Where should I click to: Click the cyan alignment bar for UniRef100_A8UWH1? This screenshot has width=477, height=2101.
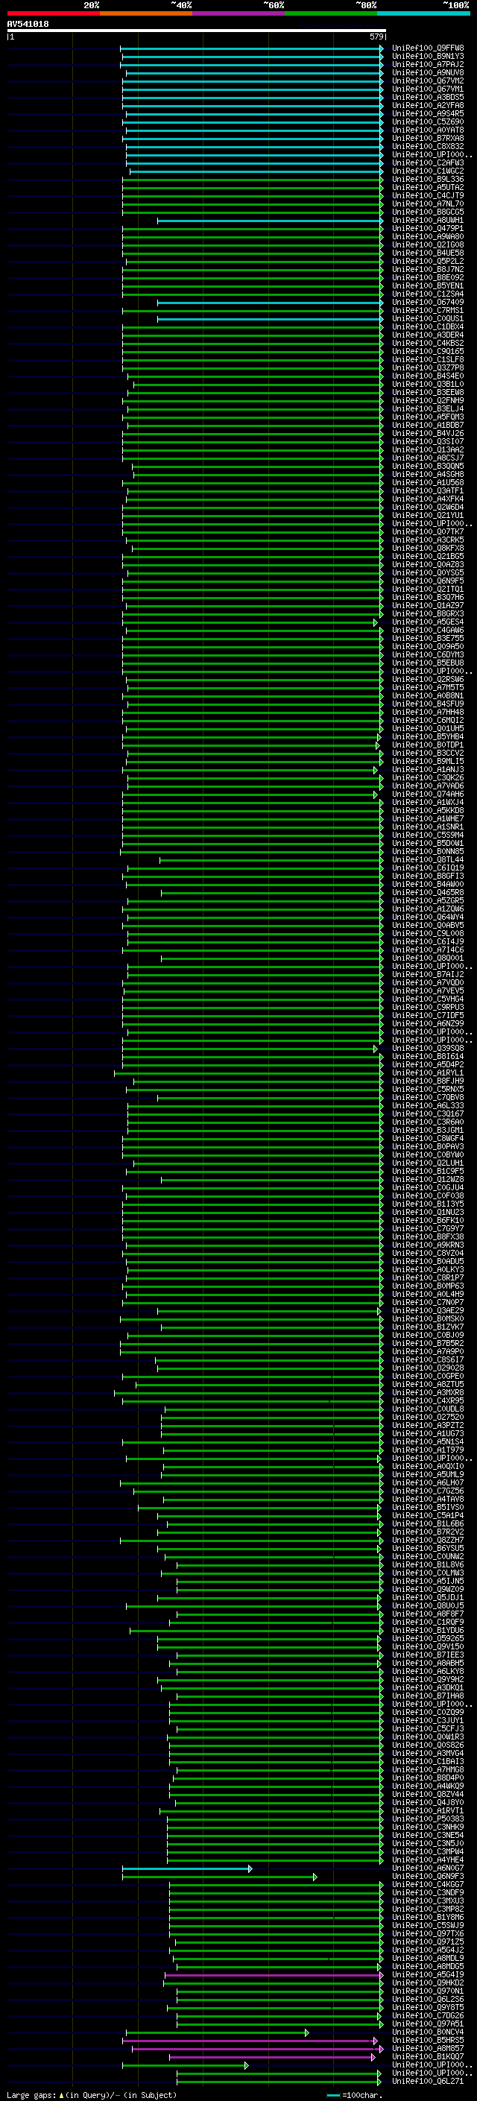pos(271,220)
